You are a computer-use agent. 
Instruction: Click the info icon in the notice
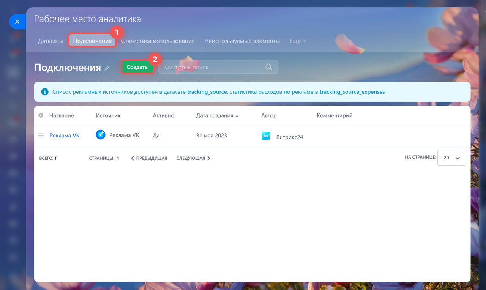[x=45, y=91]
